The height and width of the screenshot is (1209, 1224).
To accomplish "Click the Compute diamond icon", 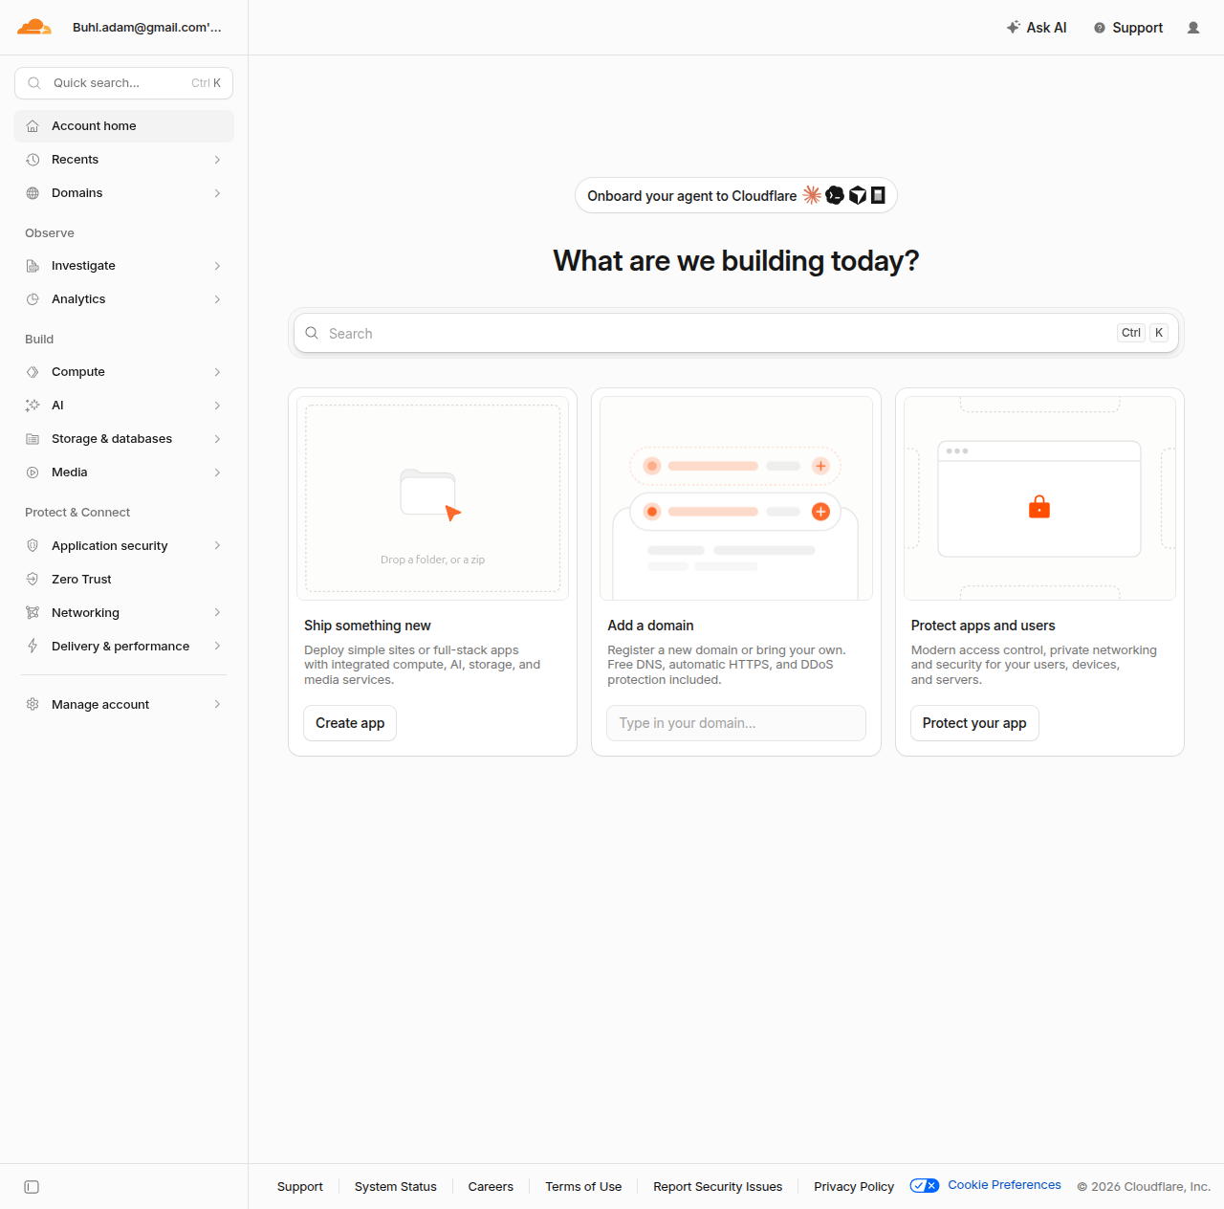I will (33, 372).
